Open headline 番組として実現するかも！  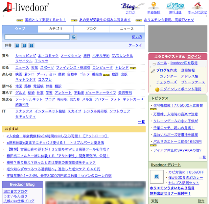pos(45,20)
